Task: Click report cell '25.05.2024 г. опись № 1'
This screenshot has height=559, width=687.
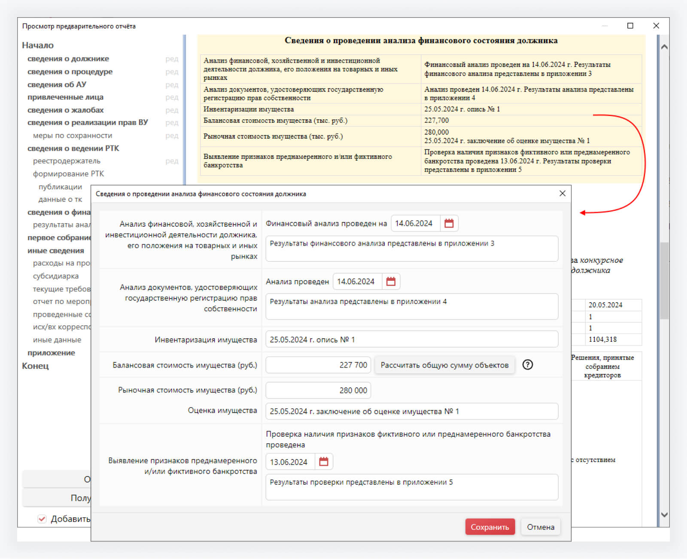Action: click(532, 109)
